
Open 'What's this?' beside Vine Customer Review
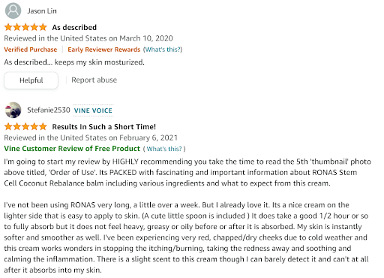(x=164, y=149)
